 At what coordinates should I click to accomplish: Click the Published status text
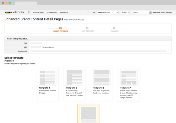[9, 61]
